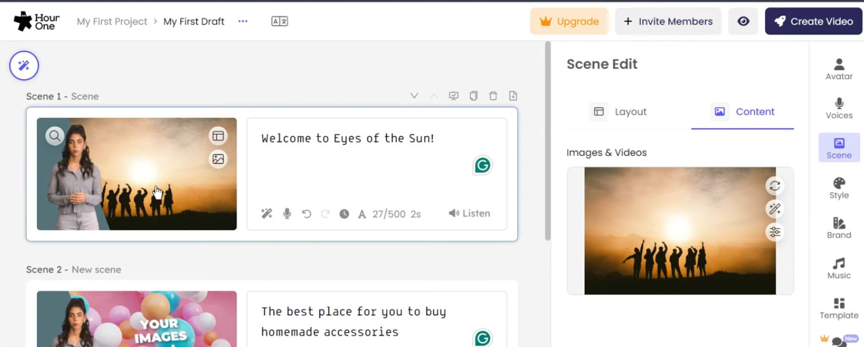The image size is (864, 347).
Task: Replace the image using the refresh icon
Action: 775,186
